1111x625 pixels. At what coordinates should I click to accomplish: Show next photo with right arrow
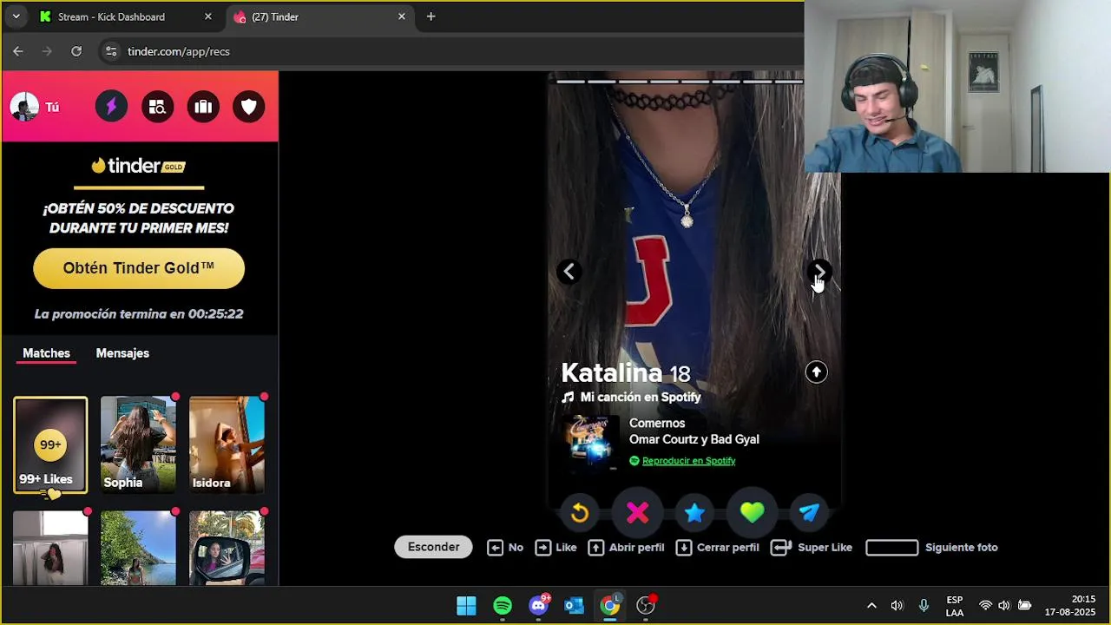819,272
